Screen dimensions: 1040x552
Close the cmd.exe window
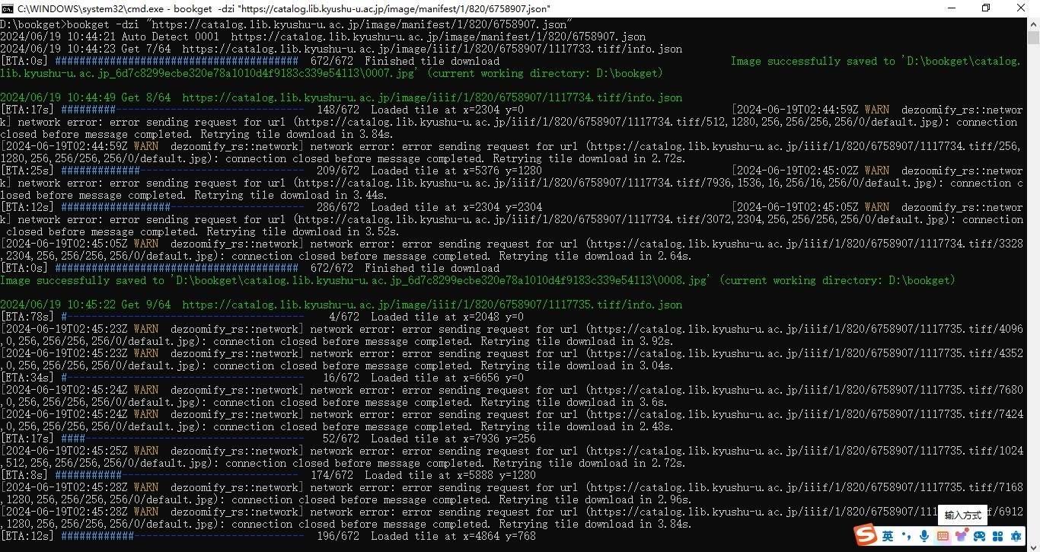click(x=1021, y=8)
